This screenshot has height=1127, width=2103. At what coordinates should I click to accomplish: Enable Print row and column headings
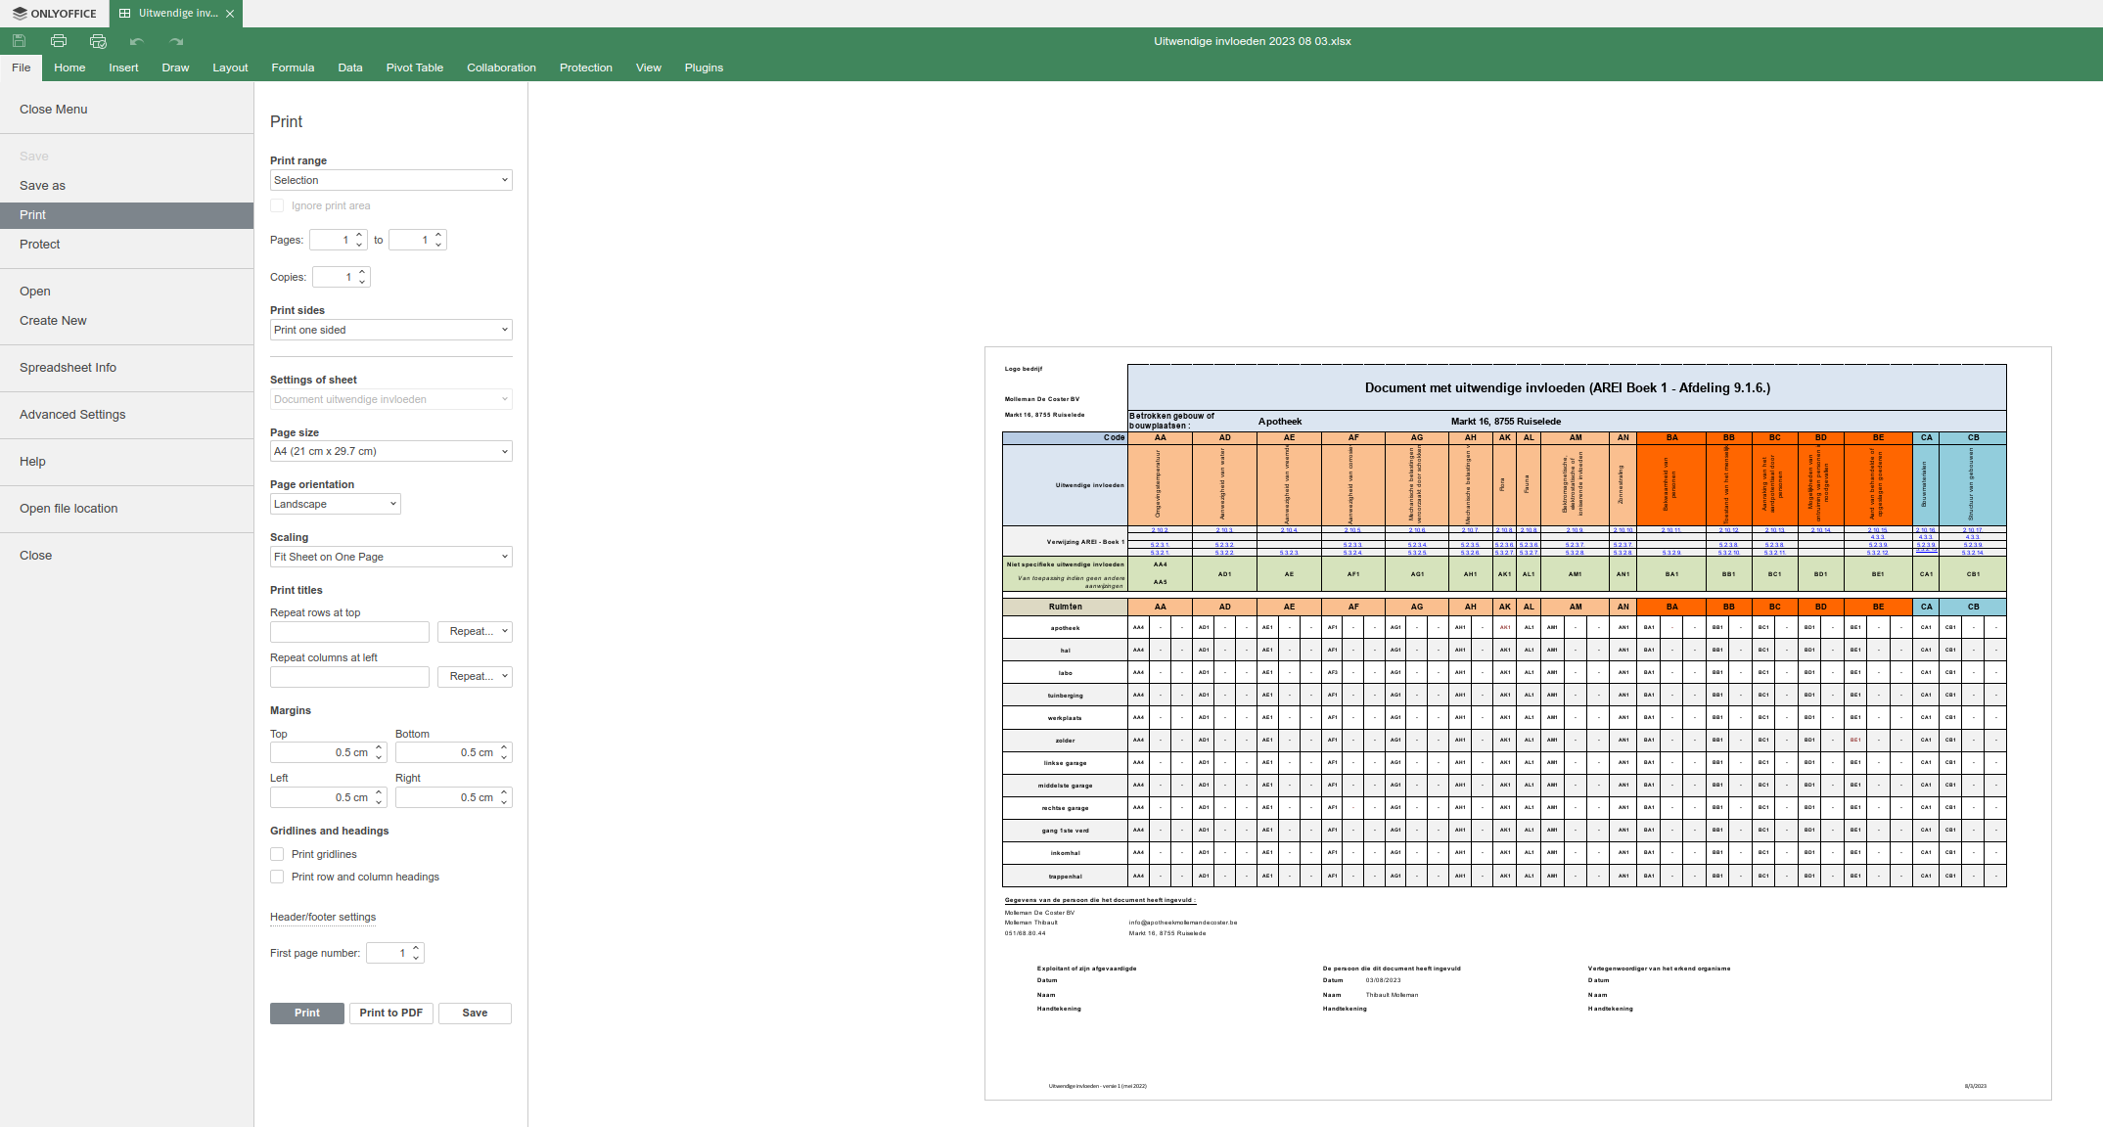pos(277,877)
